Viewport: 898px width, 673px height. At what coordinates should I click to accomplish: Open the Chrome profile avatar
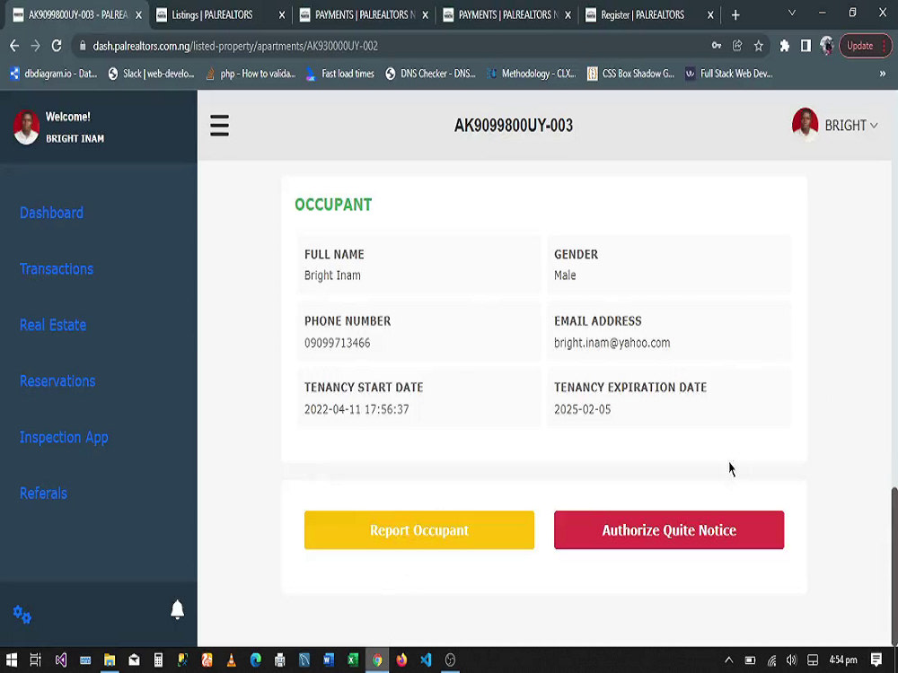click(827, 46)
